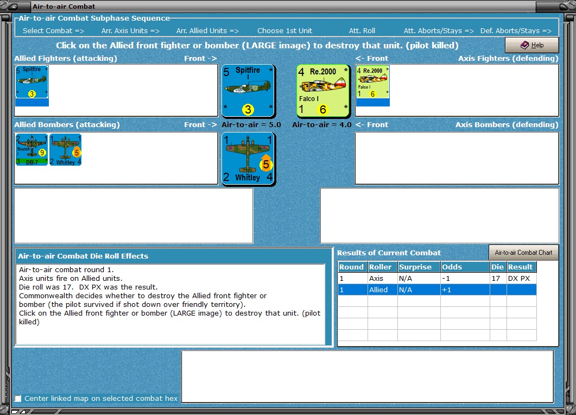Click the Air-to-air = 4.0 label
Viewport: 576px width, 415px height.
pos(322,124)
